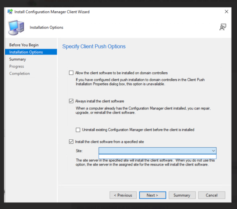237x209 pixels.
Task: Close the Install Client Wizard window
Action: click(x=226, y=12)
